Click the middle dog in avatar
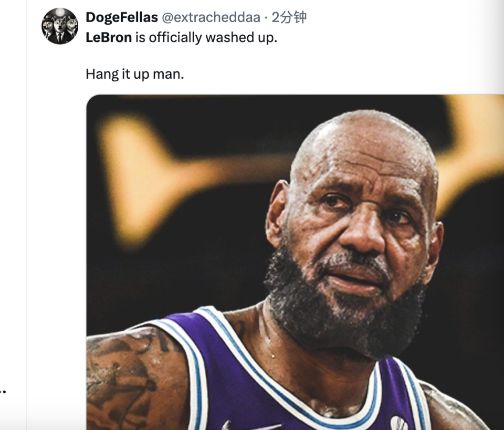This screenshot has height=430, width=504. pyautogui.click(x=60, y=29)
